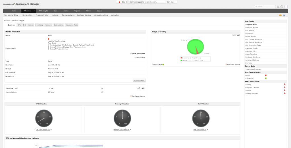
Task: Open the Threshold Profile dropdown
Action: pos(43,15)
